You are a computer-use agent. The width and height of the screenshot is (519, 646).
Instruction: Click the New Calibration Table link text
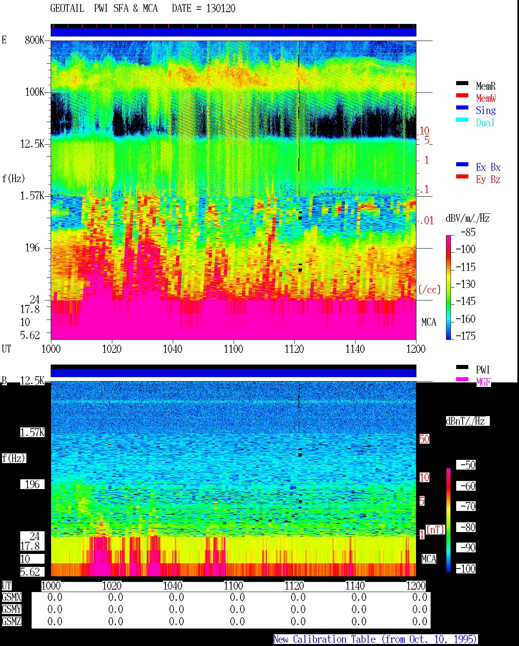[x=375, y=640]
